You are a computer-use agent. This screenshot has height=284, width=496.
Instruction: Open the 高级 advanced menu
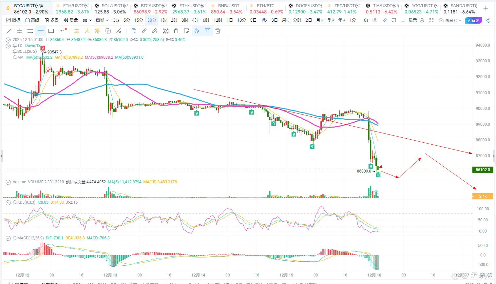tap(32, 20)
